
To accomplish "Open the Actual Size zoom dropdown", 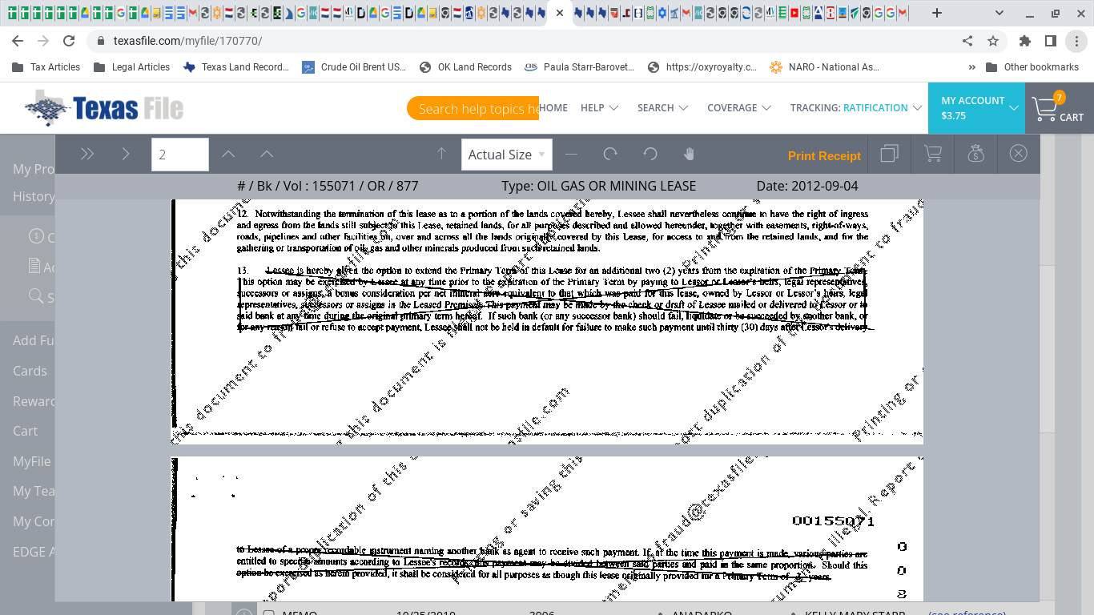I will point(506,155).
